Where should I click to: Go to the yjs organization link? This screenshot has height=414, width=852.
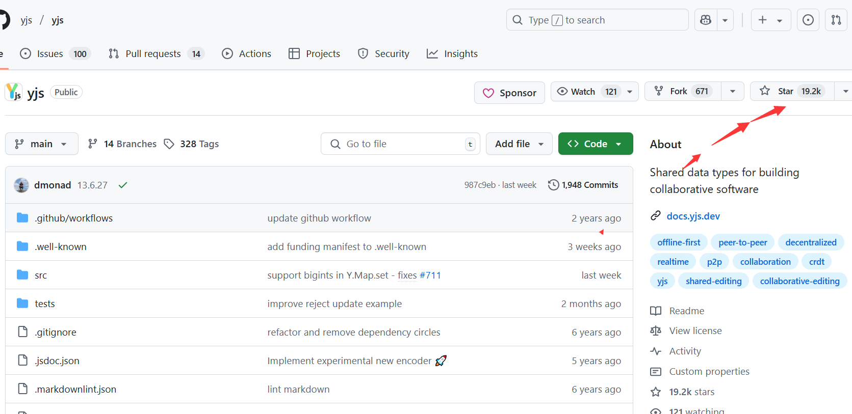click(27, 20)
